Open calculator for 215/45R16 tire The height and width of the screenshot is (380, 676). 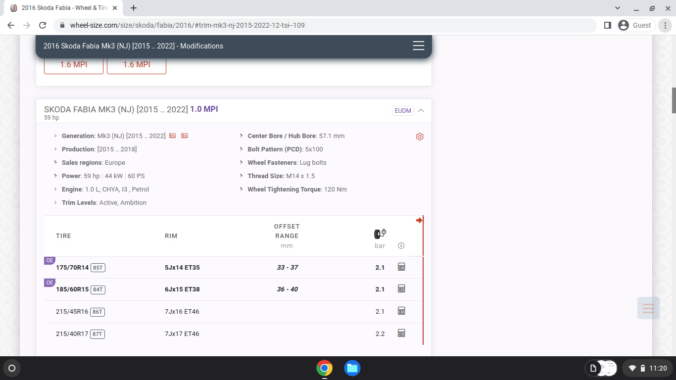tap(401, 311)
